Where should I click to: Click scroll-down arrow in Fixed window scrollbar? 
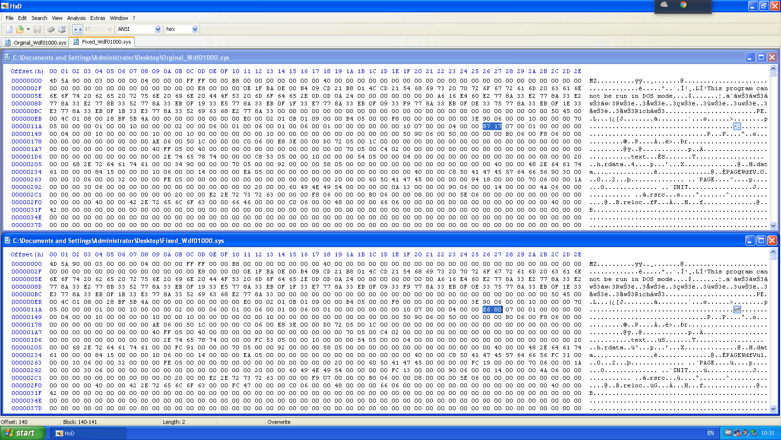point(773,409)
